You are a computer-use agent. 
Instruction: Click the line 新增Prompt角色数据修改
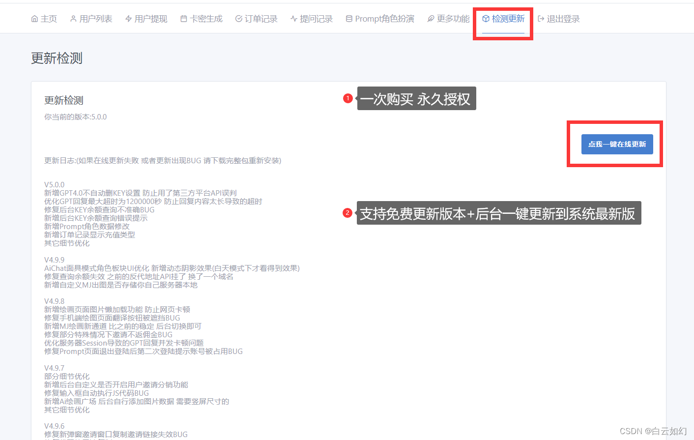pyautogui.click(x=87, y=227)
